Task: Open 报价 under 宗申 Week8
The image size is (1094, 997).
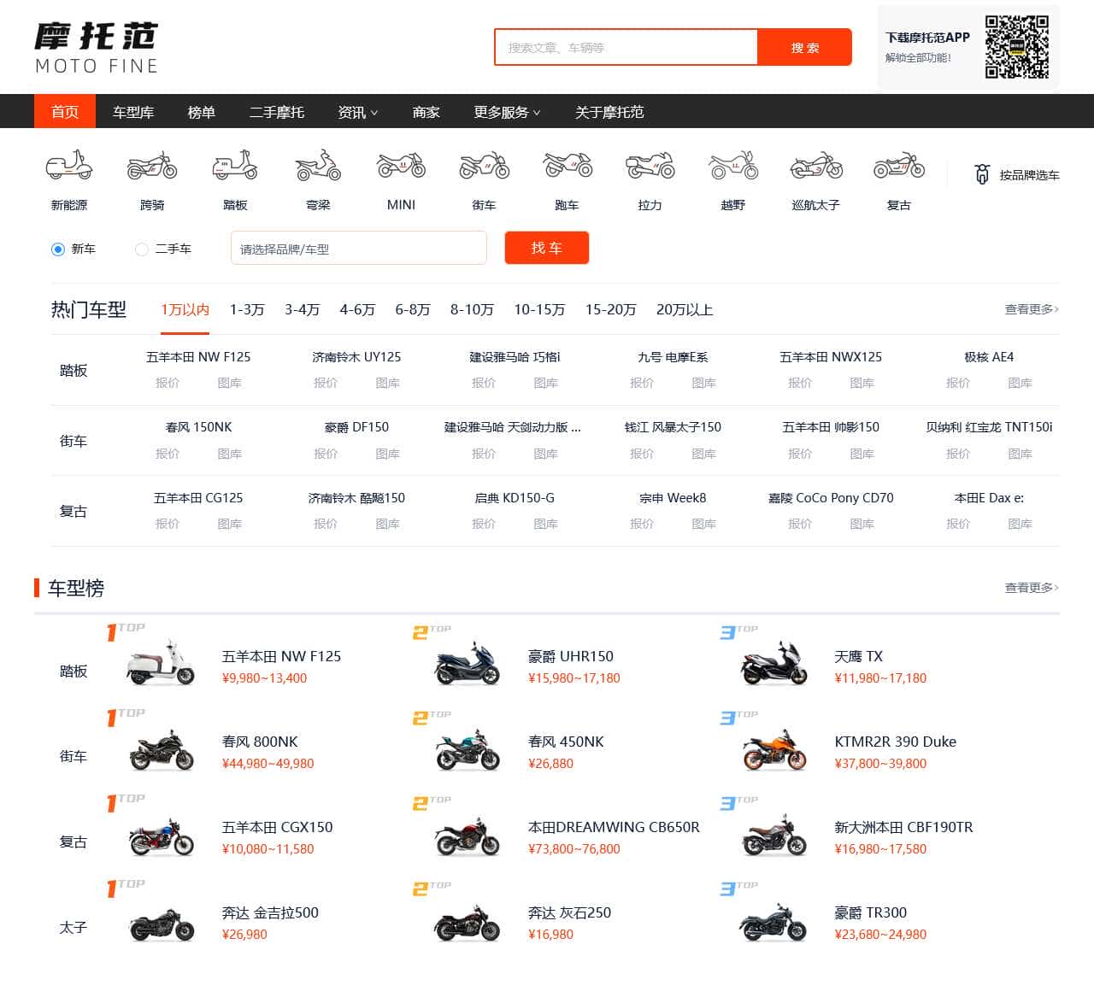Action: tap(642, 524)
